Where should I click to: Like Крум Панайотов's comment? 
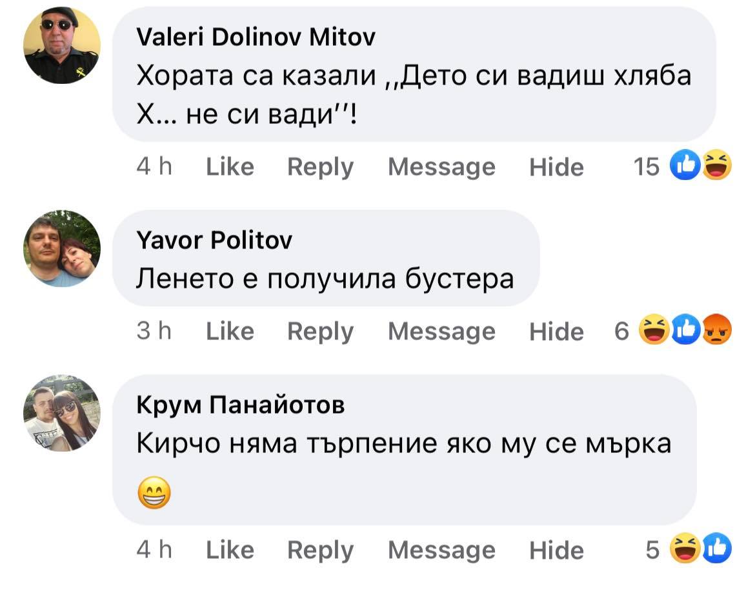(x=230, y=550)
